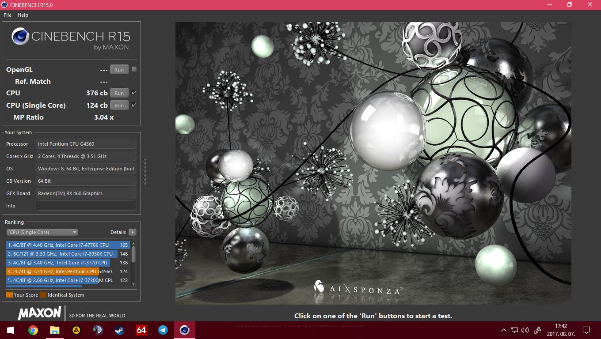This screenshot has width=601, height=339.
Task: Select ranking row 4 Intel Pentium G4560
Action: [68, 271]
